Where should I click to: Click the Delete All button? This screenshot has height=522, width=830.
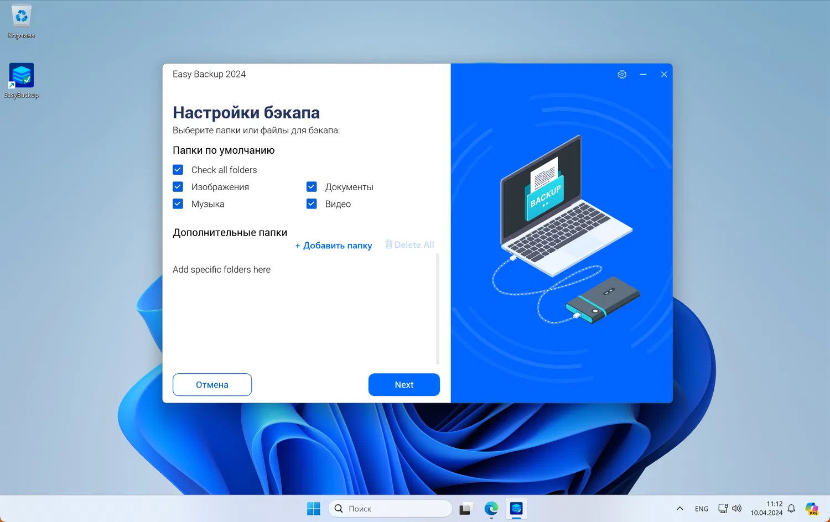click(409, 245)
